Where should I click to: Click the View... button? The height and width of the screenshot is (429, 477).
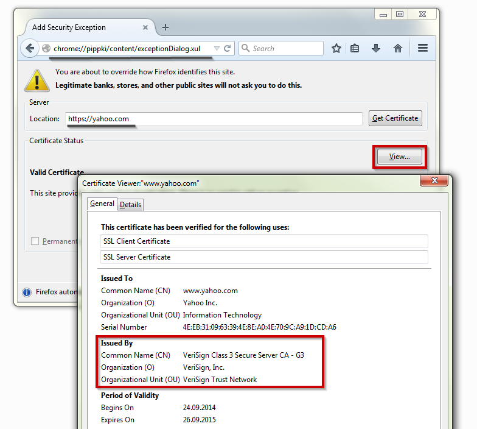(399, 157)
